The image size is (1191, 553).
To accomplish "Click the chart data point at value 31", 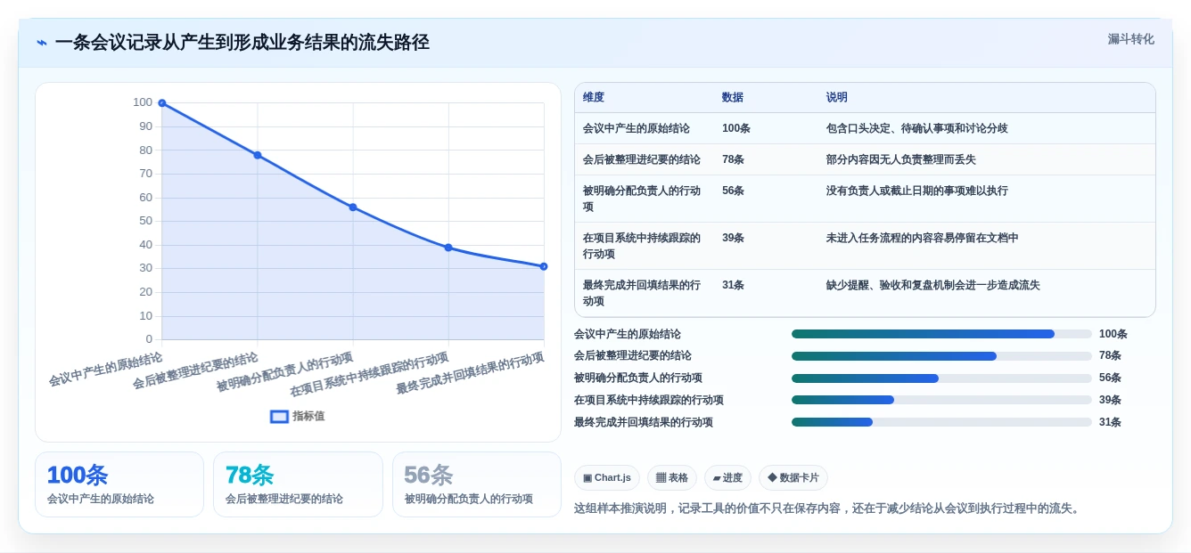I will click(x=544, y=266).
